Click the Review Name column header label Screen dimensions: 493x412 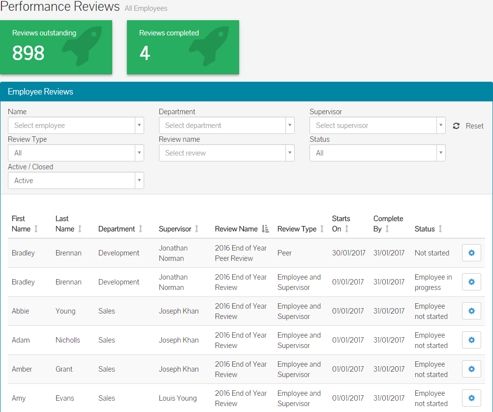pyautogui.click(x=236, y=229)
